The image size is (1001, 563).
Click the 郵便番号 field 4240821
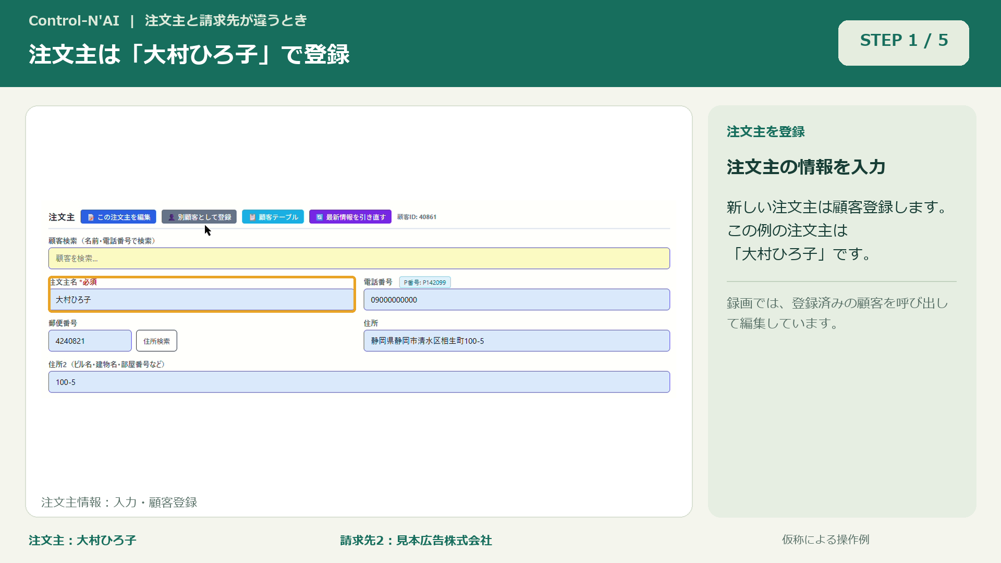tap(90, 341)
